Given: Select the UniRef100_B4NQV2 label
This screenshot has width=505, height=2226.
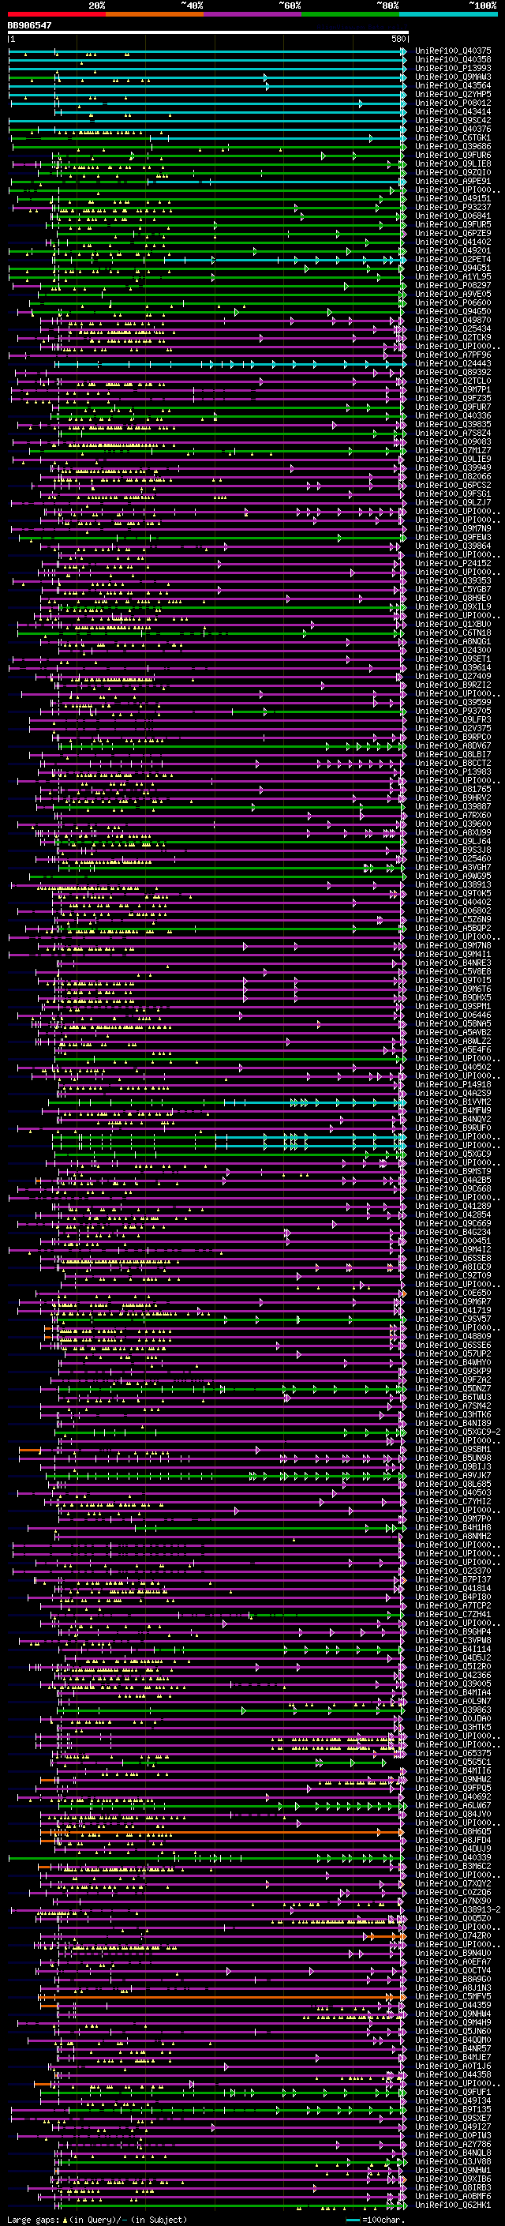Looking at the screenshot, I should [x=453, y=1119].
